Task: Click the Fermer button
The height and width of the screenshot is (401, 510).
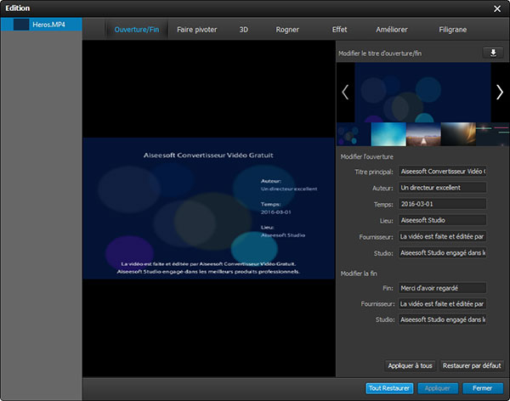Action: point(483,388)
